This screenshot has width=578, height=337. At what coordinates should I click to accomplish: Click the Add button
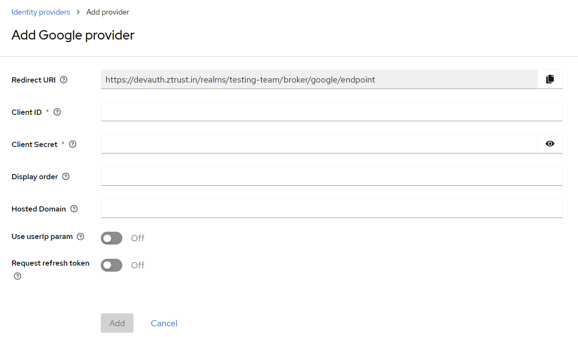point(117,323)
